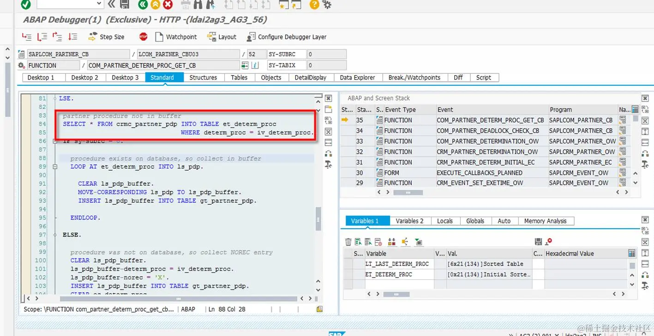Viewport: 654px width, 336px height.
Task: Close the ABAP and Screen Stack tool
Action: coord(645,98)
